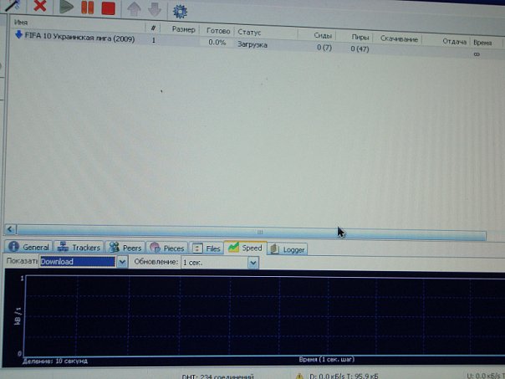Switch to the Trackers tab

click(79, 247)
